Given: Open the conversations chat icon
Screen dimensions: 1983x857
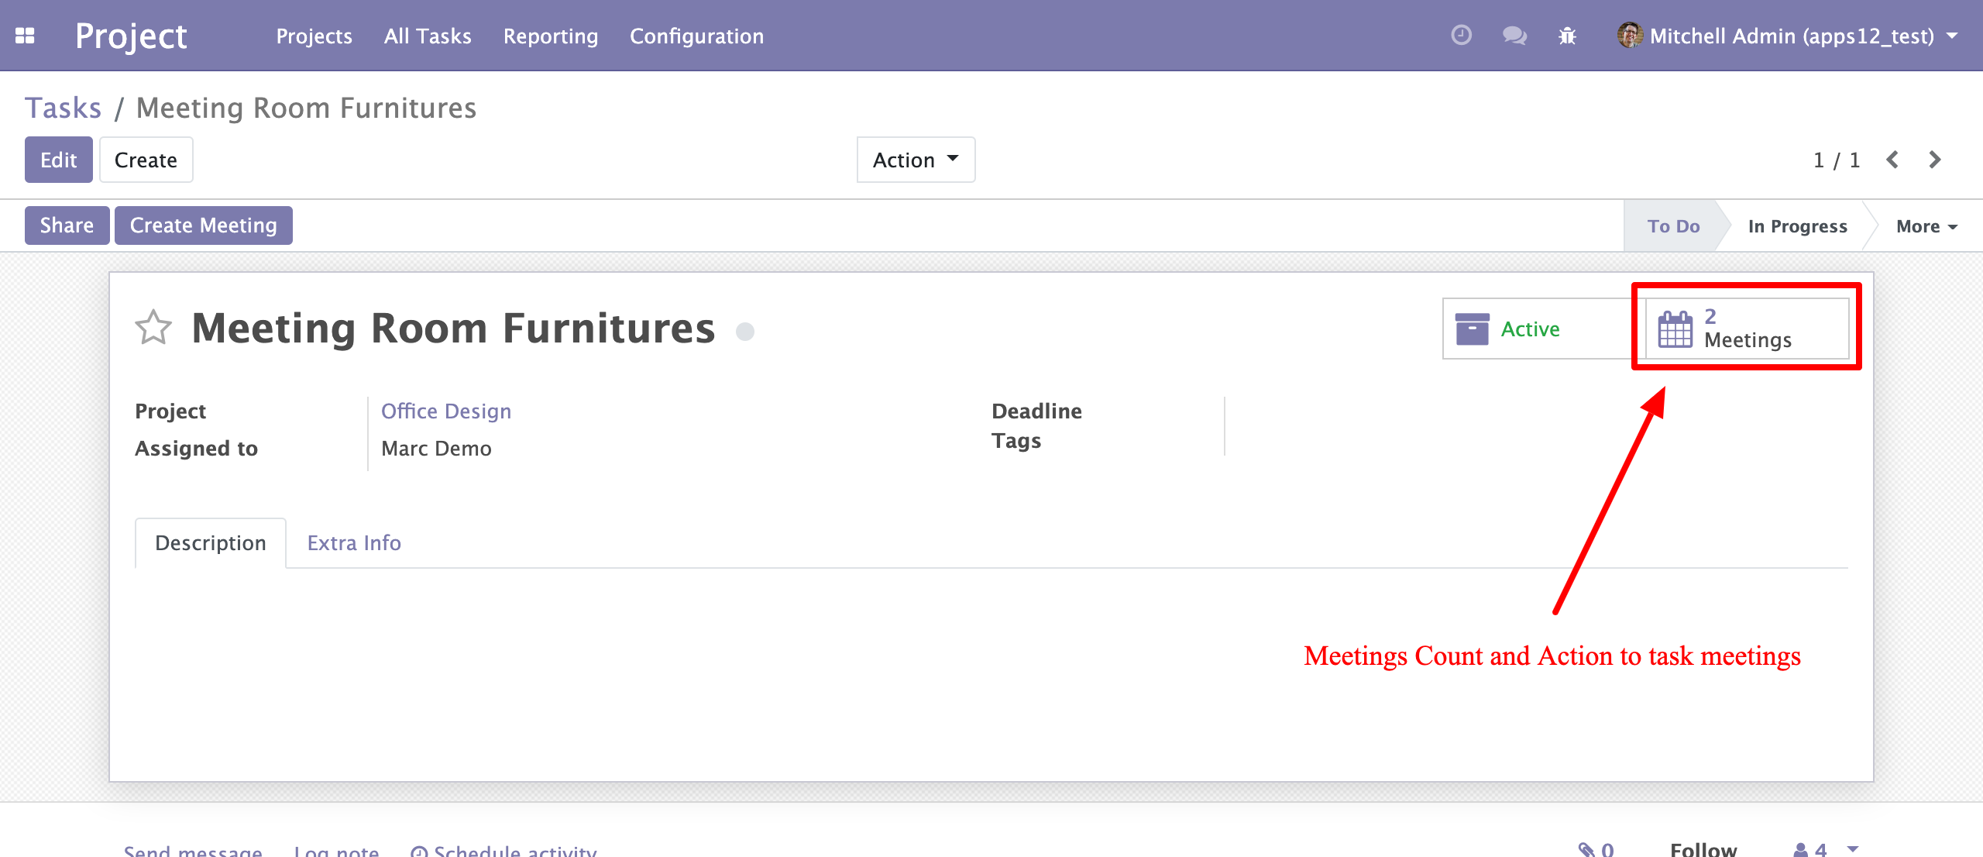Looking at the screenshot, I should (1514, 36).
